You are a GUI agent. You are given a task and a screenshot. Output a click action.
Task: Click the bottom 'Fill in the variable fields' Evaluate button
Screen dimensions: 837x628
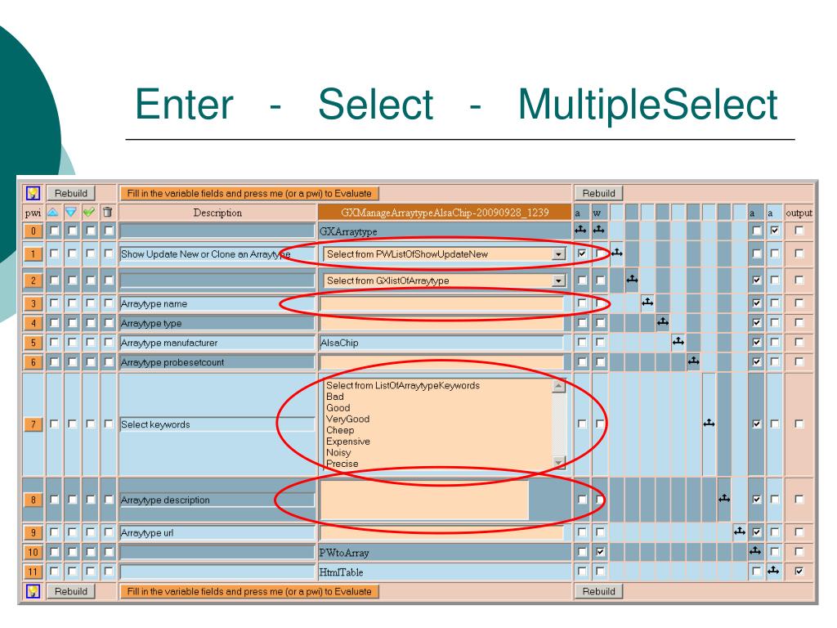(249, 591)
